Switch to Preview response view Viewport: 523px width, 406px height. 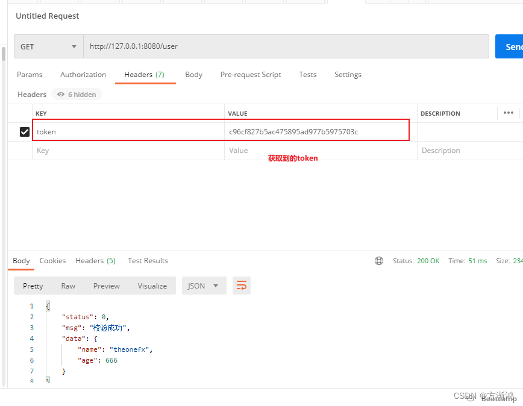coord(107,286)
